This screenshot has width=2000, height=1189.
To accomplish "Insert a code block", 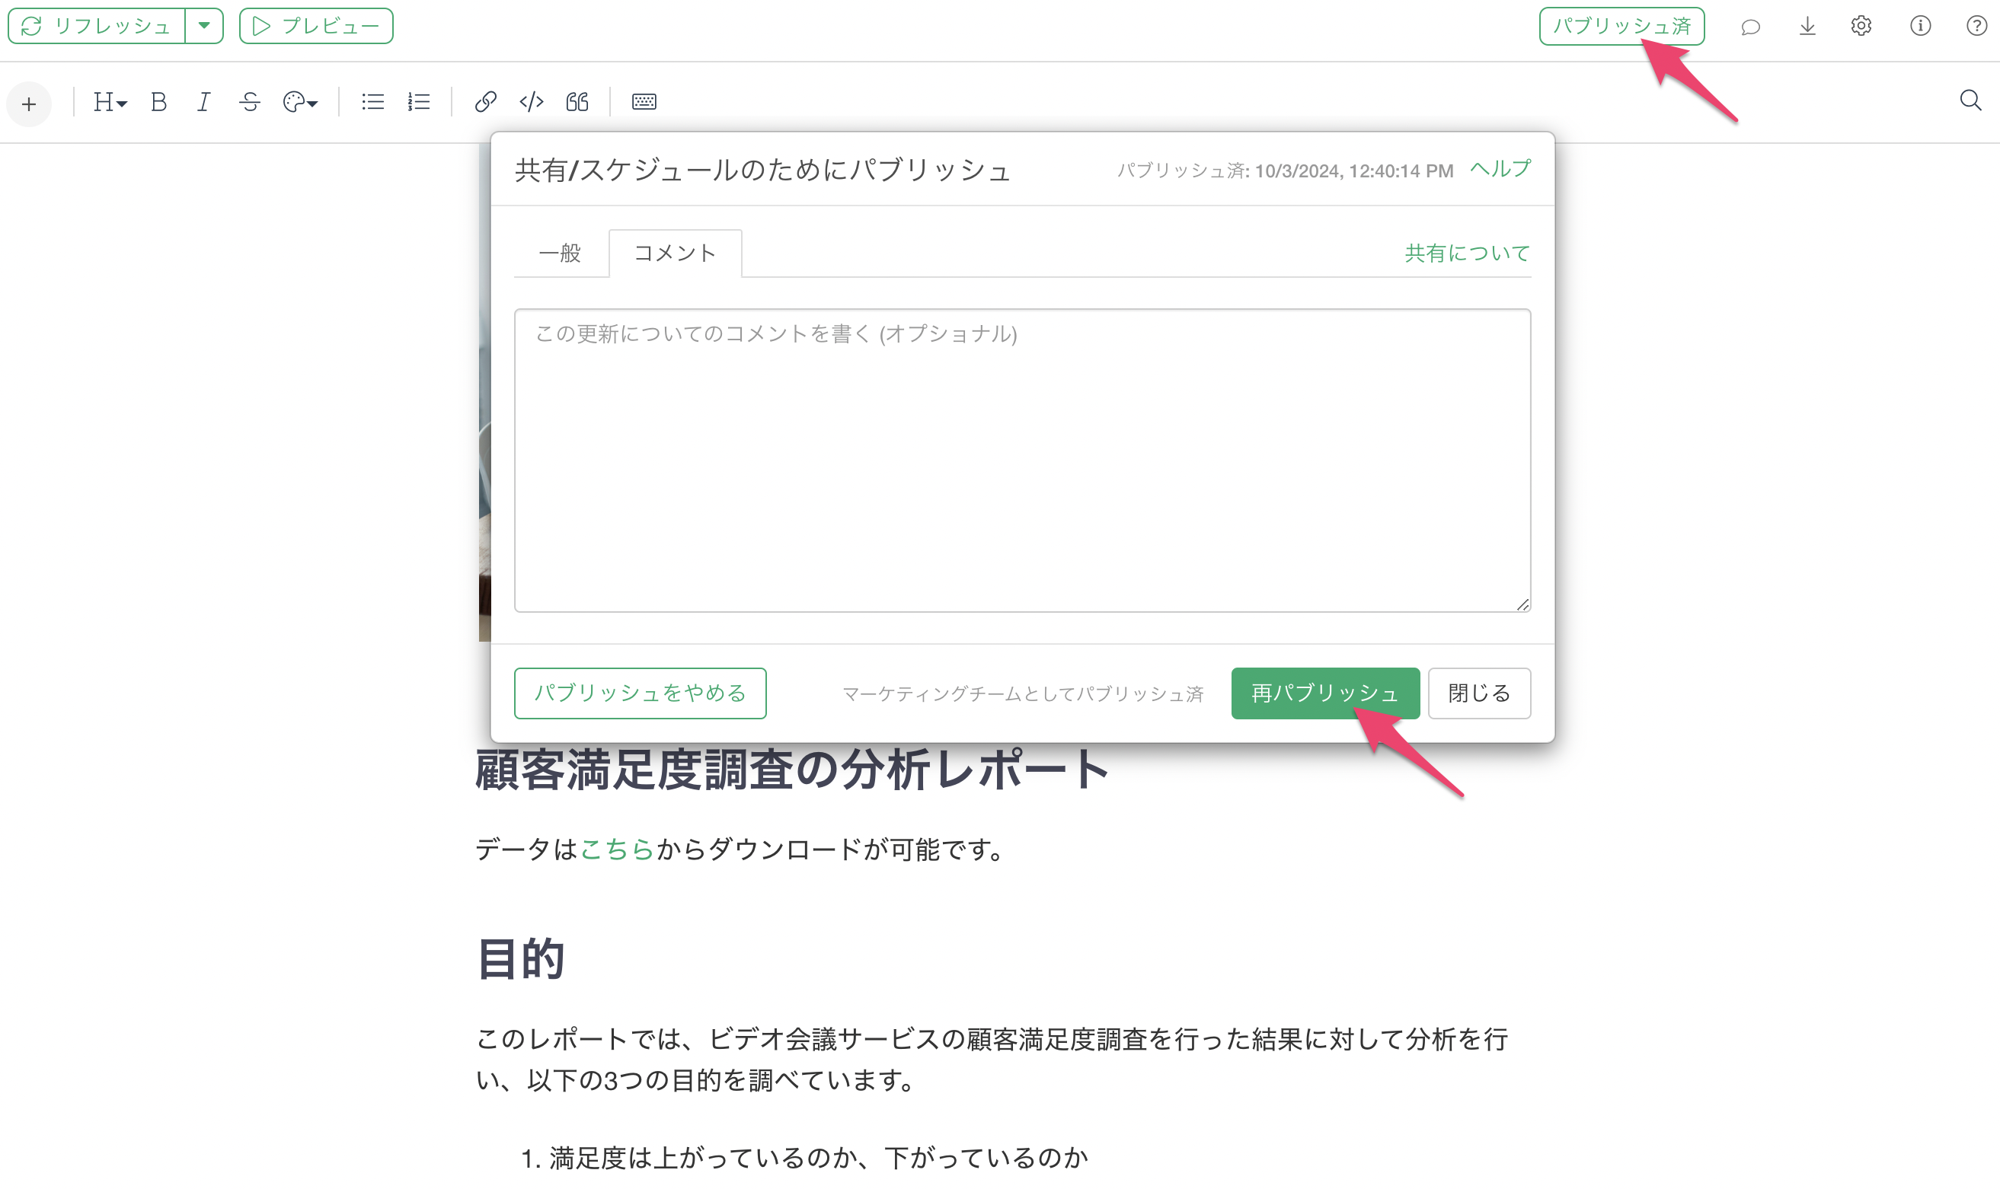I will pos(532,102).
